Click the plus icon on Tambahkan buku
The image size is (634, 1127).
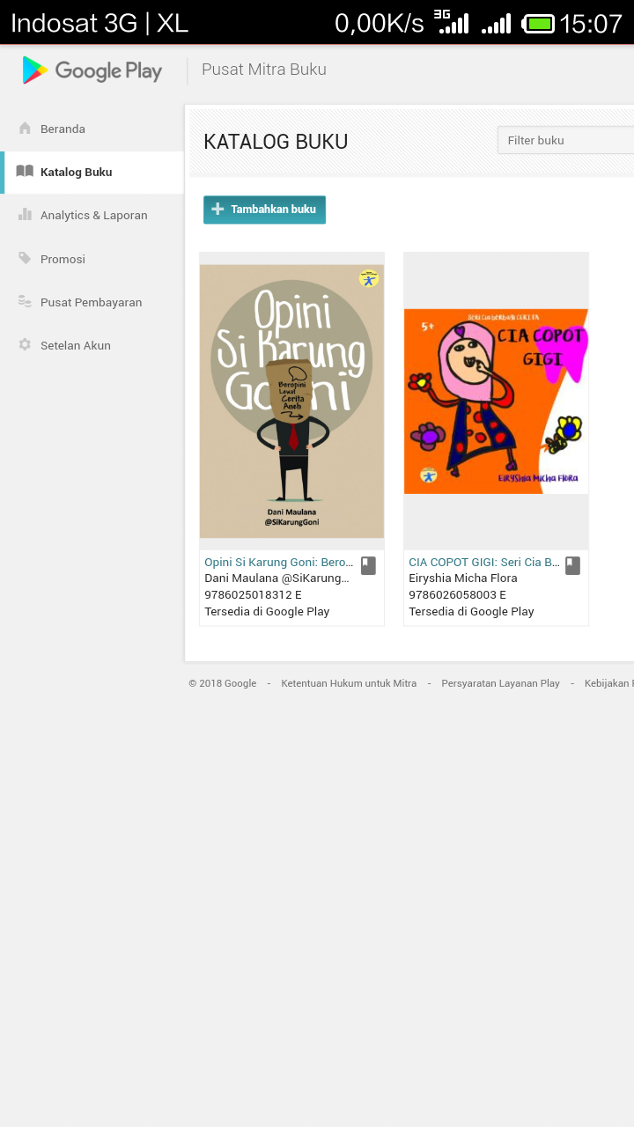tap(217, 210)
